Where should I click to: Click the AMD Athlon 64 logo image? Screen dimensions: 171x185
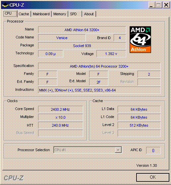[x=140, y=39]
